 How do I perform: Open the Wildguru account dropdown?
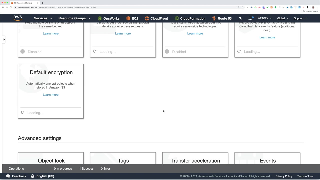pos(264,18)
